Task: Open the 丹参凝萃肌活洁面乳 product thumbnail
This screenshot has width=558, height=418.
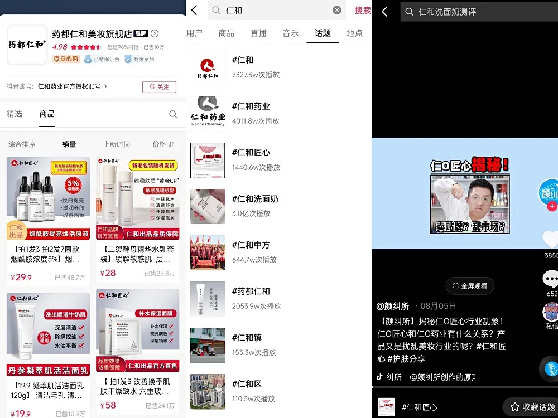Action: 48,333
